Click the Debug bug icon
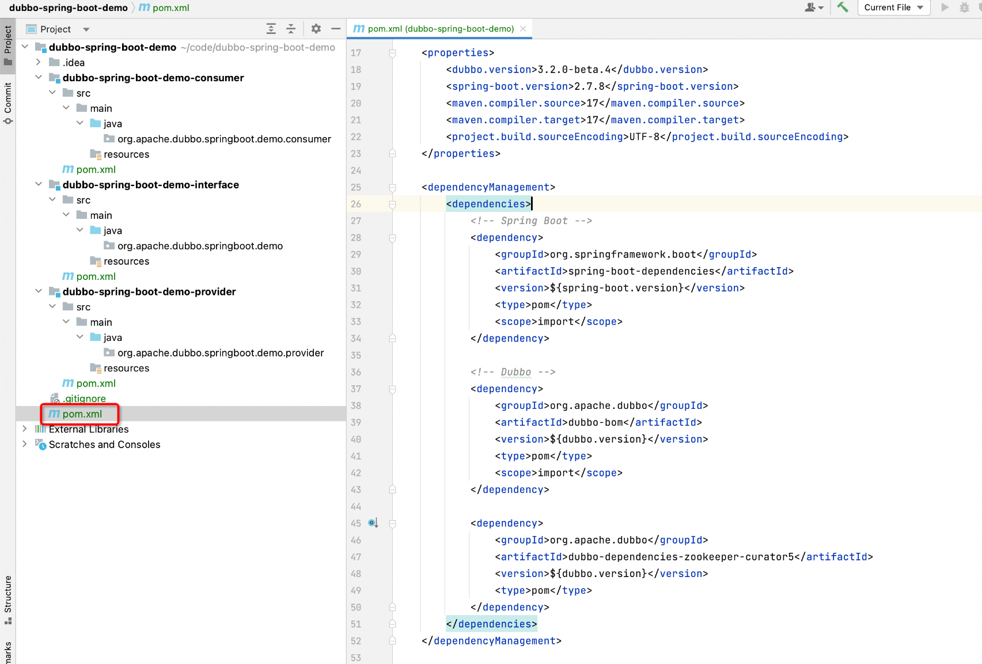982x664 pixels. 964,7
